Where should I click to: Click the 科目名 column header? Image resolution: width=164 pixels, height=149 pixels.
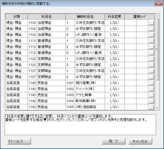click(46, 16)
